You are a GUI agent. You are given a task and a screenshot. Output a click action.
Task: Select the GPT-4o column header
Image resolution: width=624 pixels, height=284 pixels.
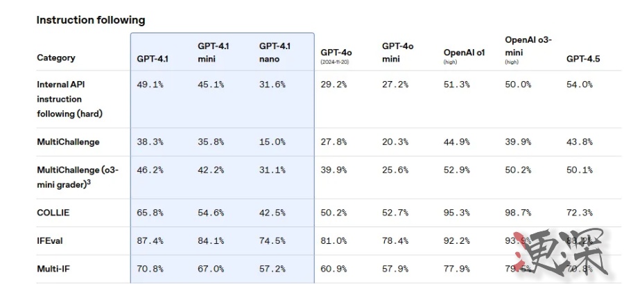(x=336, y=55)
